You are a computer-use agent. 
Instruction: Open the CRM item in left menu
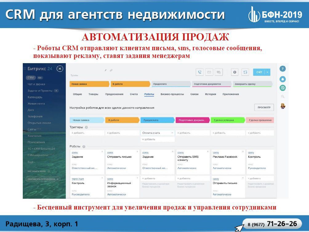(31, 78)
